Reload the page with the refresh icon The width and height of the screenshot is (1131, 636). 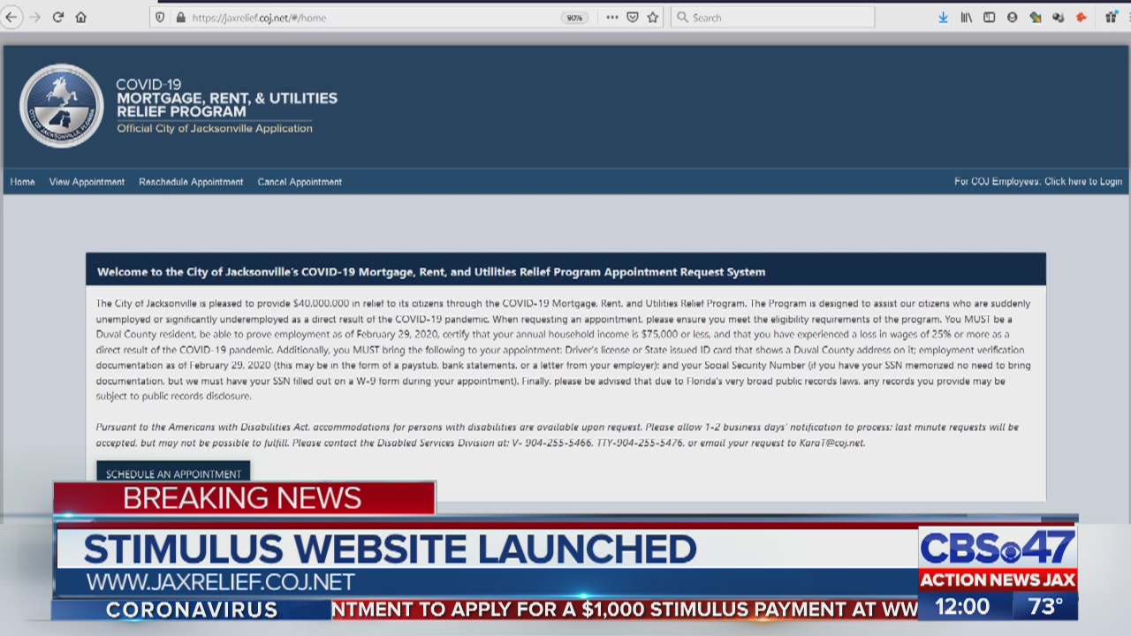pos(58,18)
